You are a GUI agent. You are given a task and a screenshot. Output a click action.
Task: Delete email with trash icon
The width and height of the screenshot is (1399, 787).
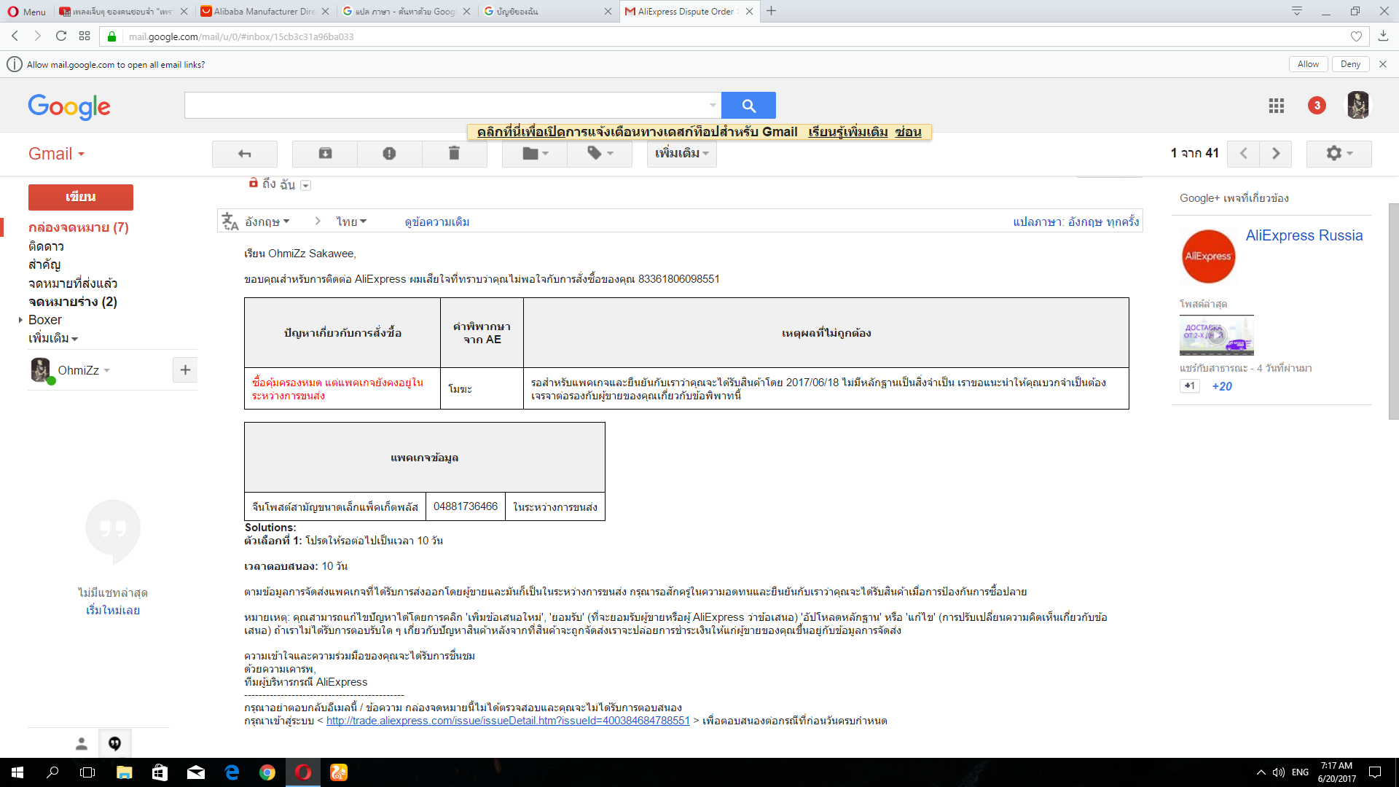click(454, 154)
